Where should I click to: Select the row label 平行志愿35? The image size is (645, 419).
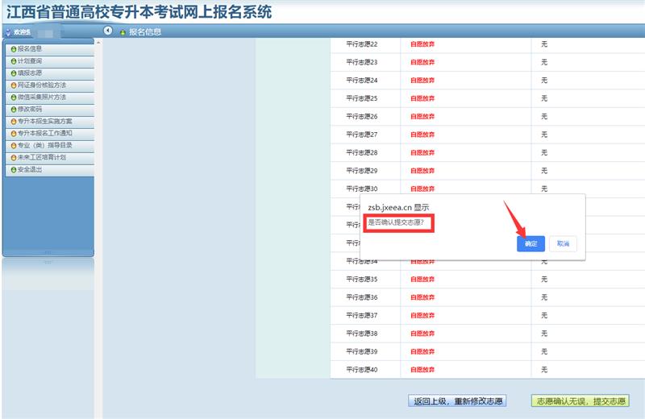pos(361,279)
